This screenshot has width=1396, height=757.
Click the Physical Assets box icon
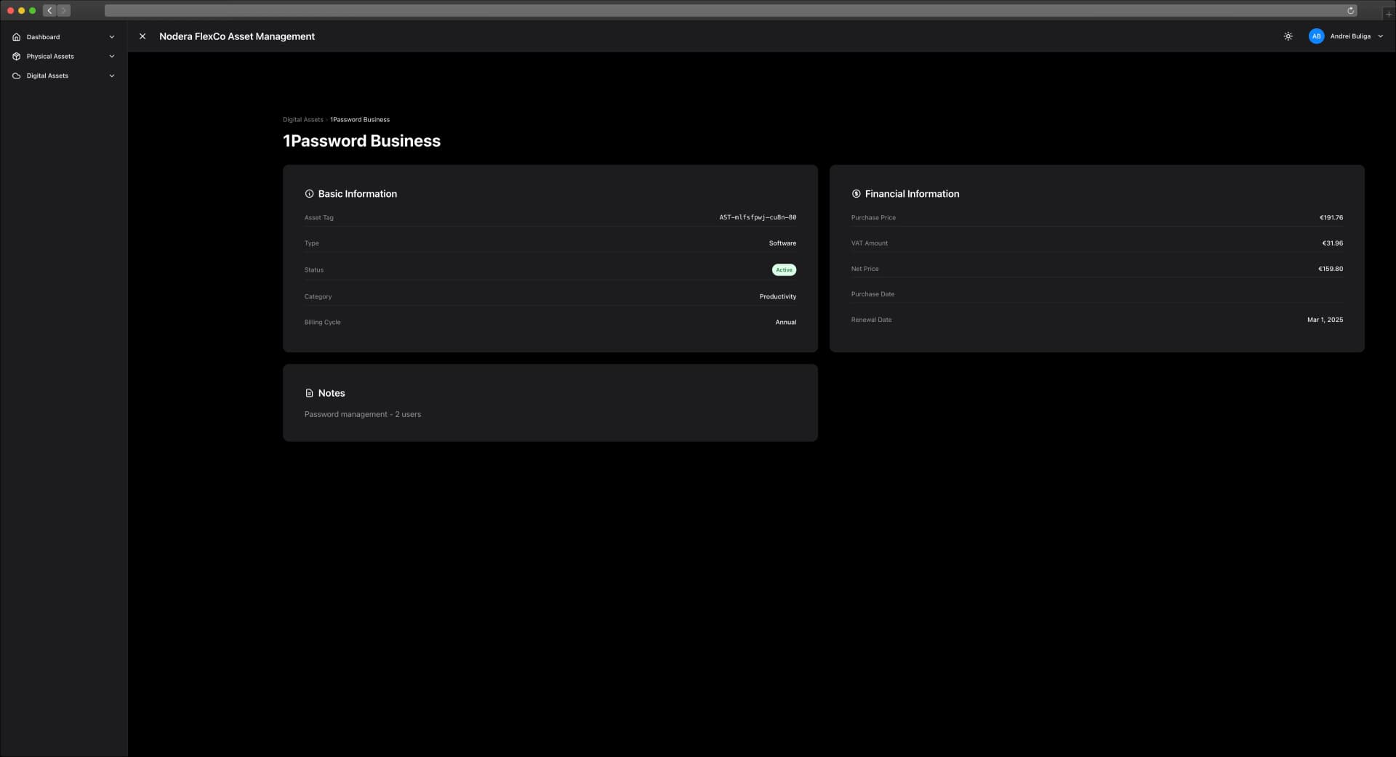tap(17, 56)
